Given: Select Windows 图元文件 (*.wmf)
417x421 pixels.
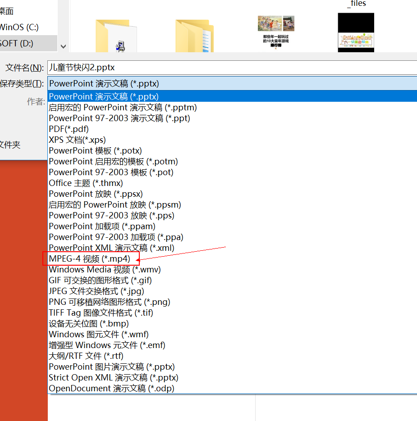Looking at the screenshot, I should coord(232,334).
